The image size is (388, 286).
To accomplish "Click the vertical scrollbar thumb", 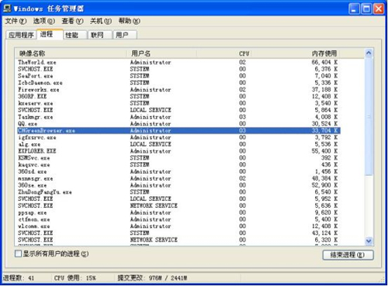I will click(x=369, y=116).
